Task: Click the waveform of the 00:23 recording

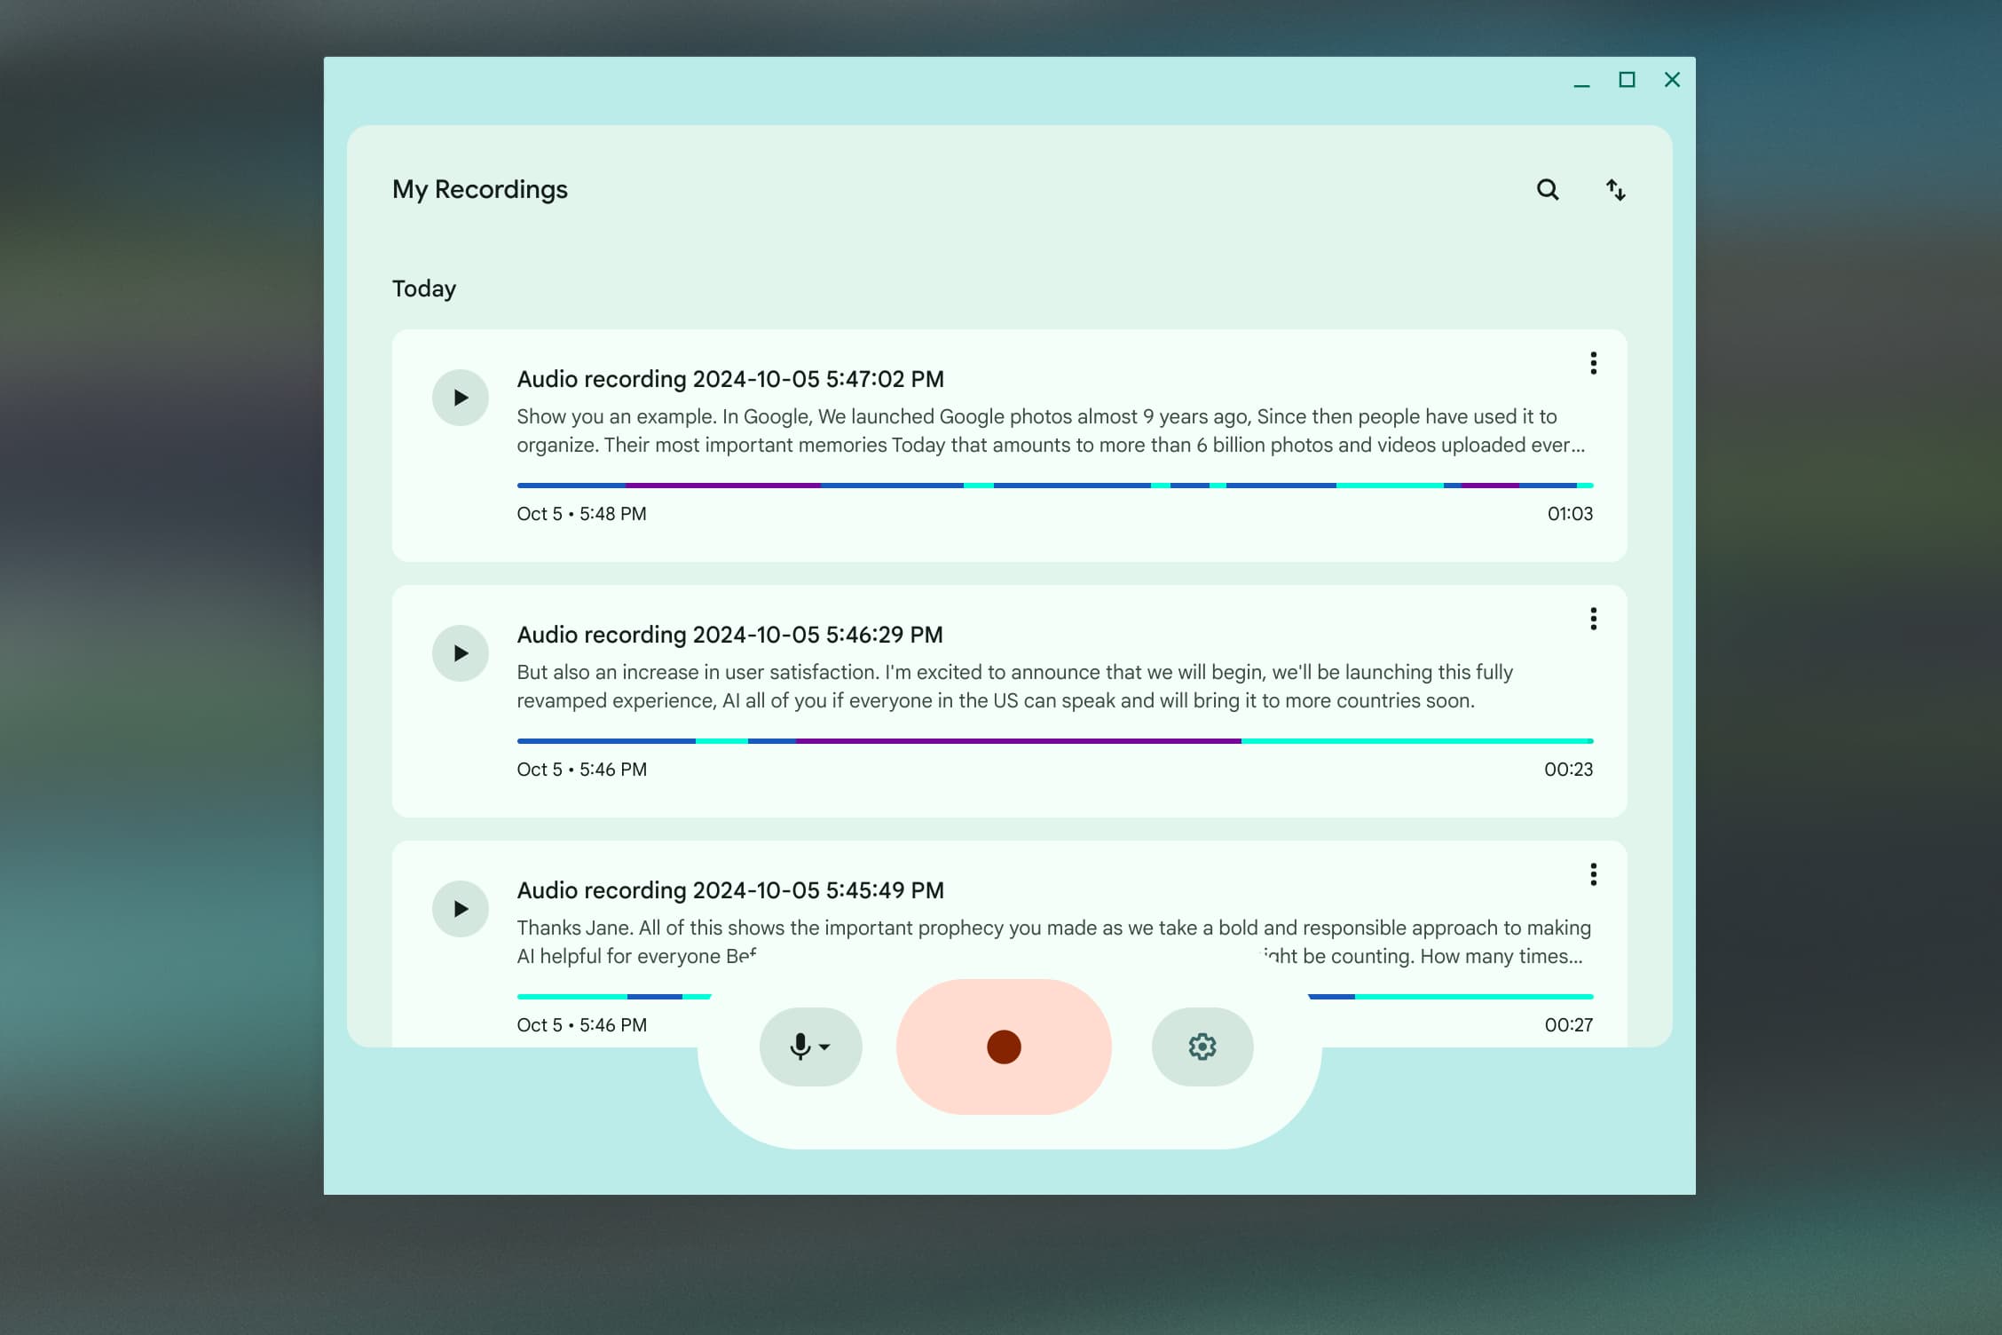Action: tap(1054, 739)
